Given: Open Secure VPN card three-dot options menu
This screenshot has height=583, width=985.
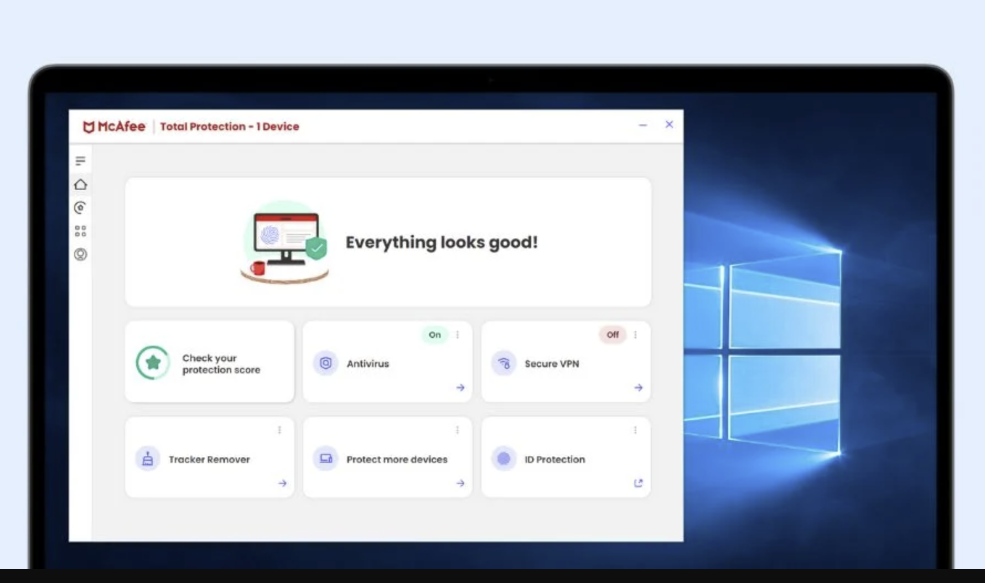Looking at the screenshot, I should (x=635, y=335).
